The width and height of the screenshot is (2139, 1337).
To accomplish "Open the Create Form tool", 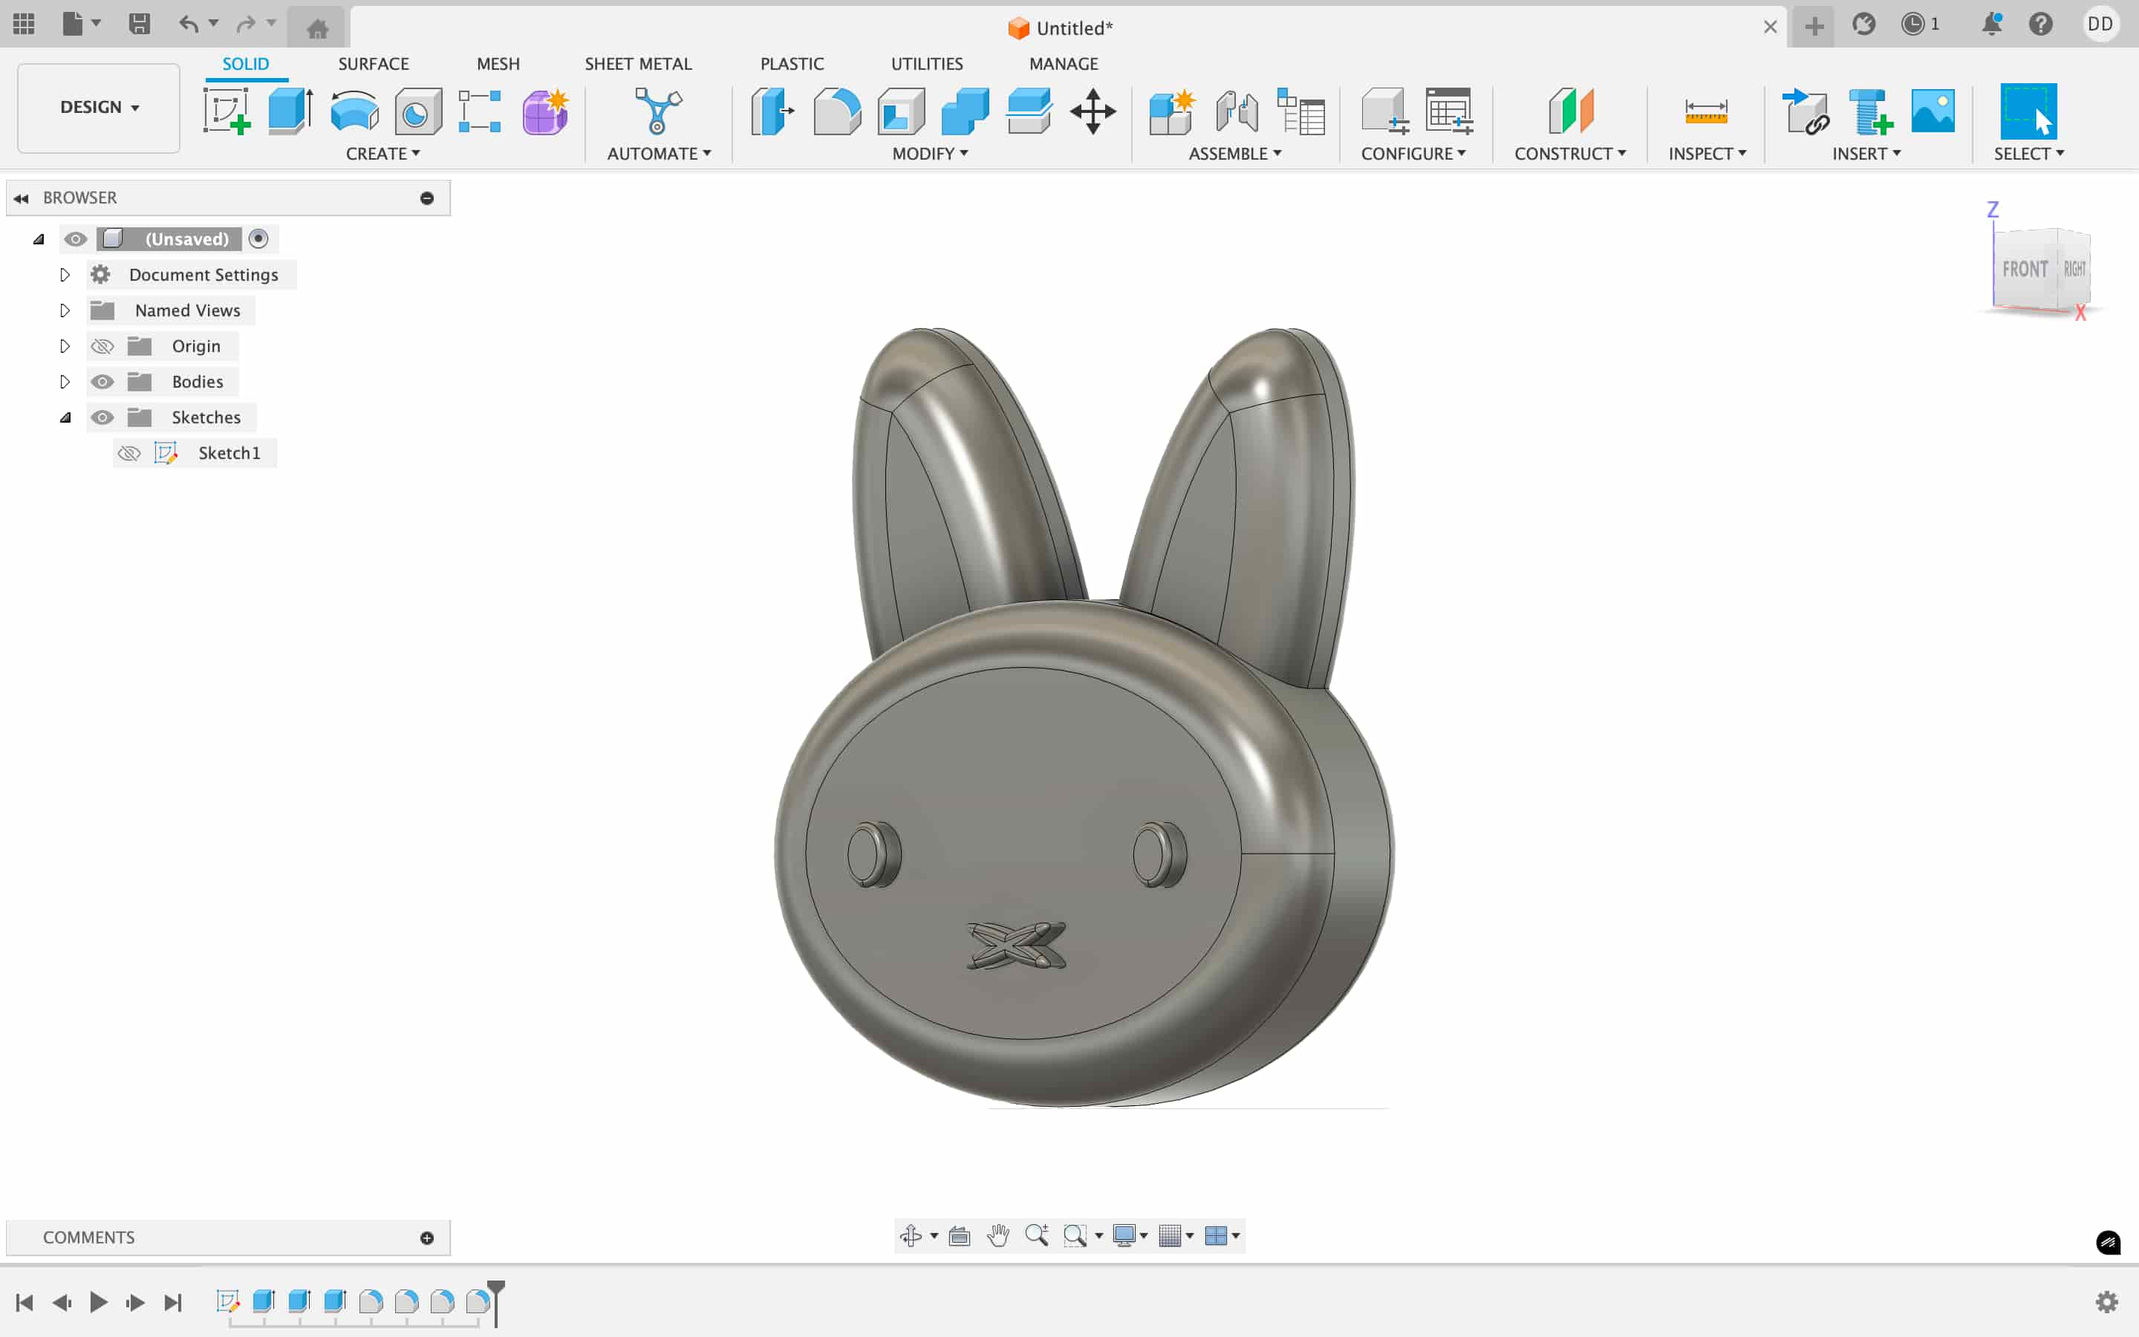I will pyautogui.click(x=545, y=111).
